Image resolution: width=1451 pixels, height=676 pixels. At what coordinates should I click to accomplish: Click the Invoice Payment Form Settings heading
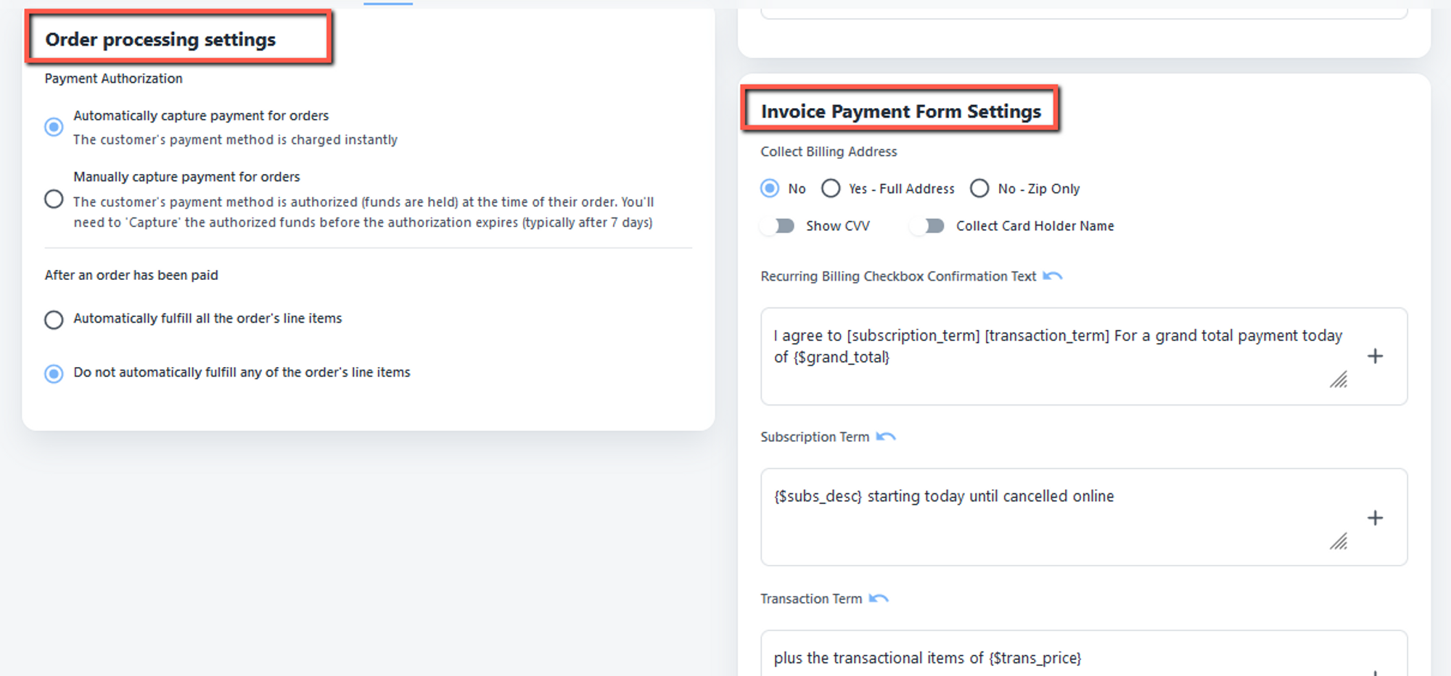coord(900,111)
